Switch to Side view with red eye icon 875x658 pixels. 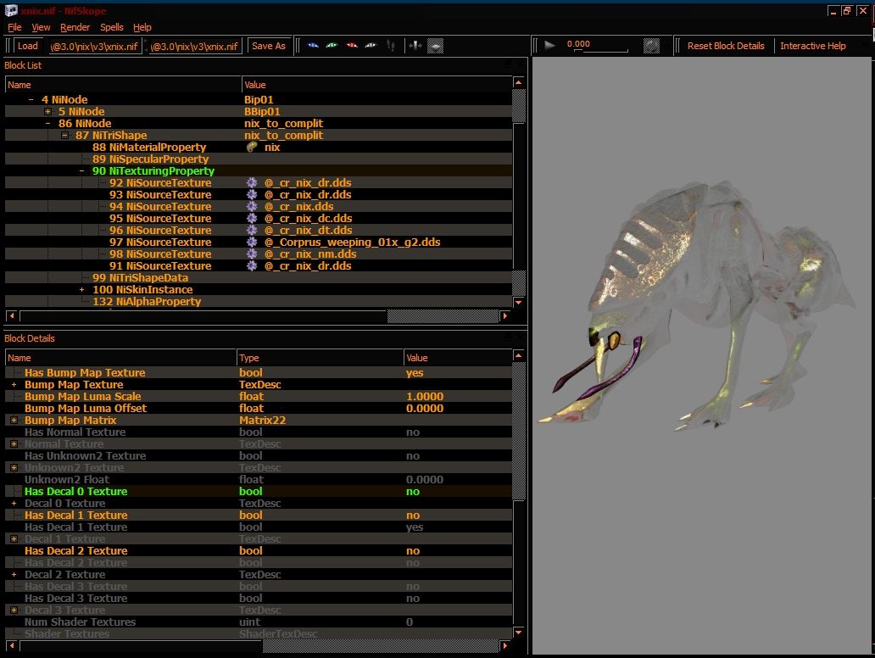pyautogui.click(x=352, y=46)
